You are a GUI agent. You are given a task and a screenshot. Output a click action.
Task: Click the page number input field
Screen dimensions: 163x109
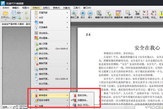pos(143,107)
